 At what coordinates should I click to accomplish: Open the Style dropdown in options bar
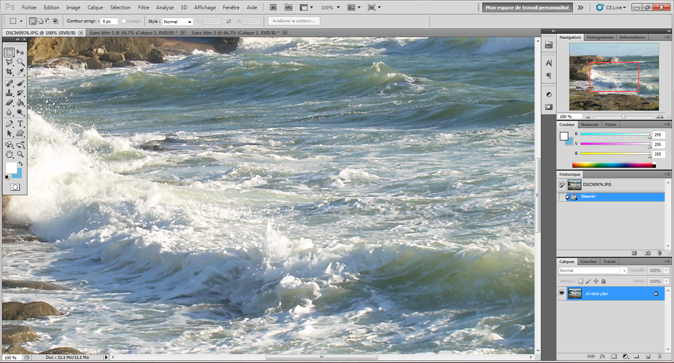point(177,22)
